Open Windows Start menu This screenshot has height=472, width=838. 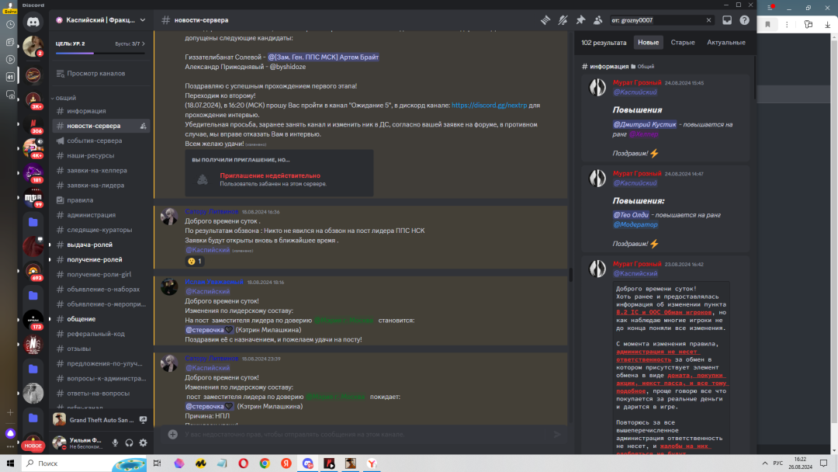(x=10, y=463)
